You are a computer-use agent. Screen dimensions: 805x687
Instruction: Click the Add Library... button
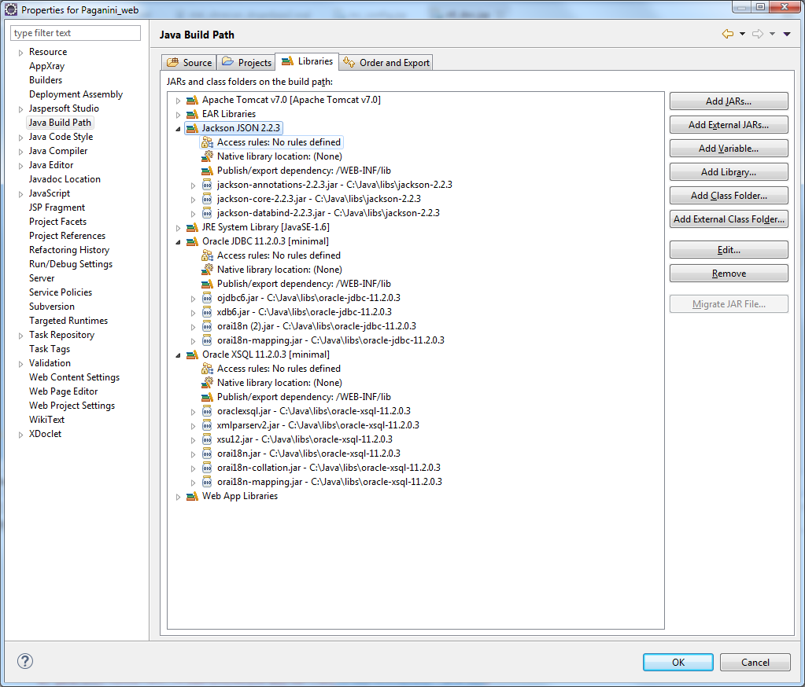tap(729, 171)
